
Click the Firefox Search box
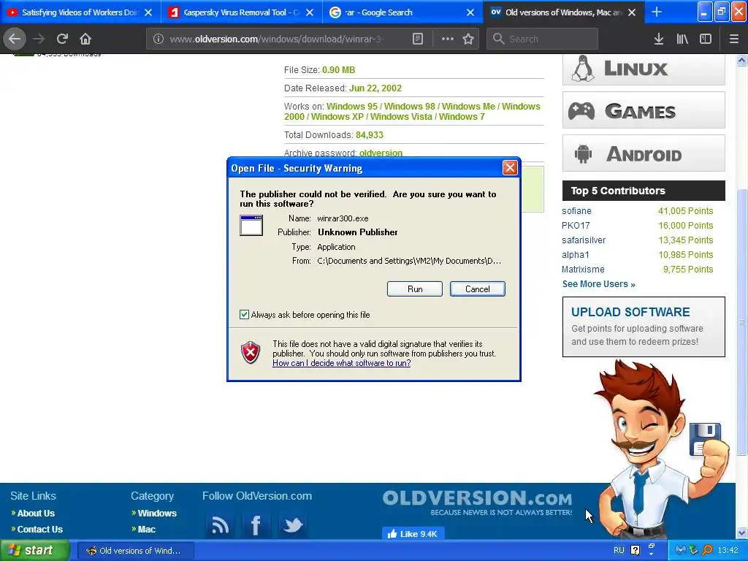(x=542, y=39)
